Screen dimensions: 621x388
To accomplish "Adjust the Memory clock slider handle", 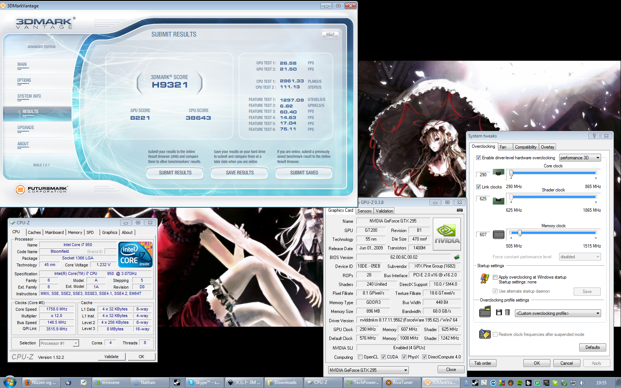I will 520,233.
